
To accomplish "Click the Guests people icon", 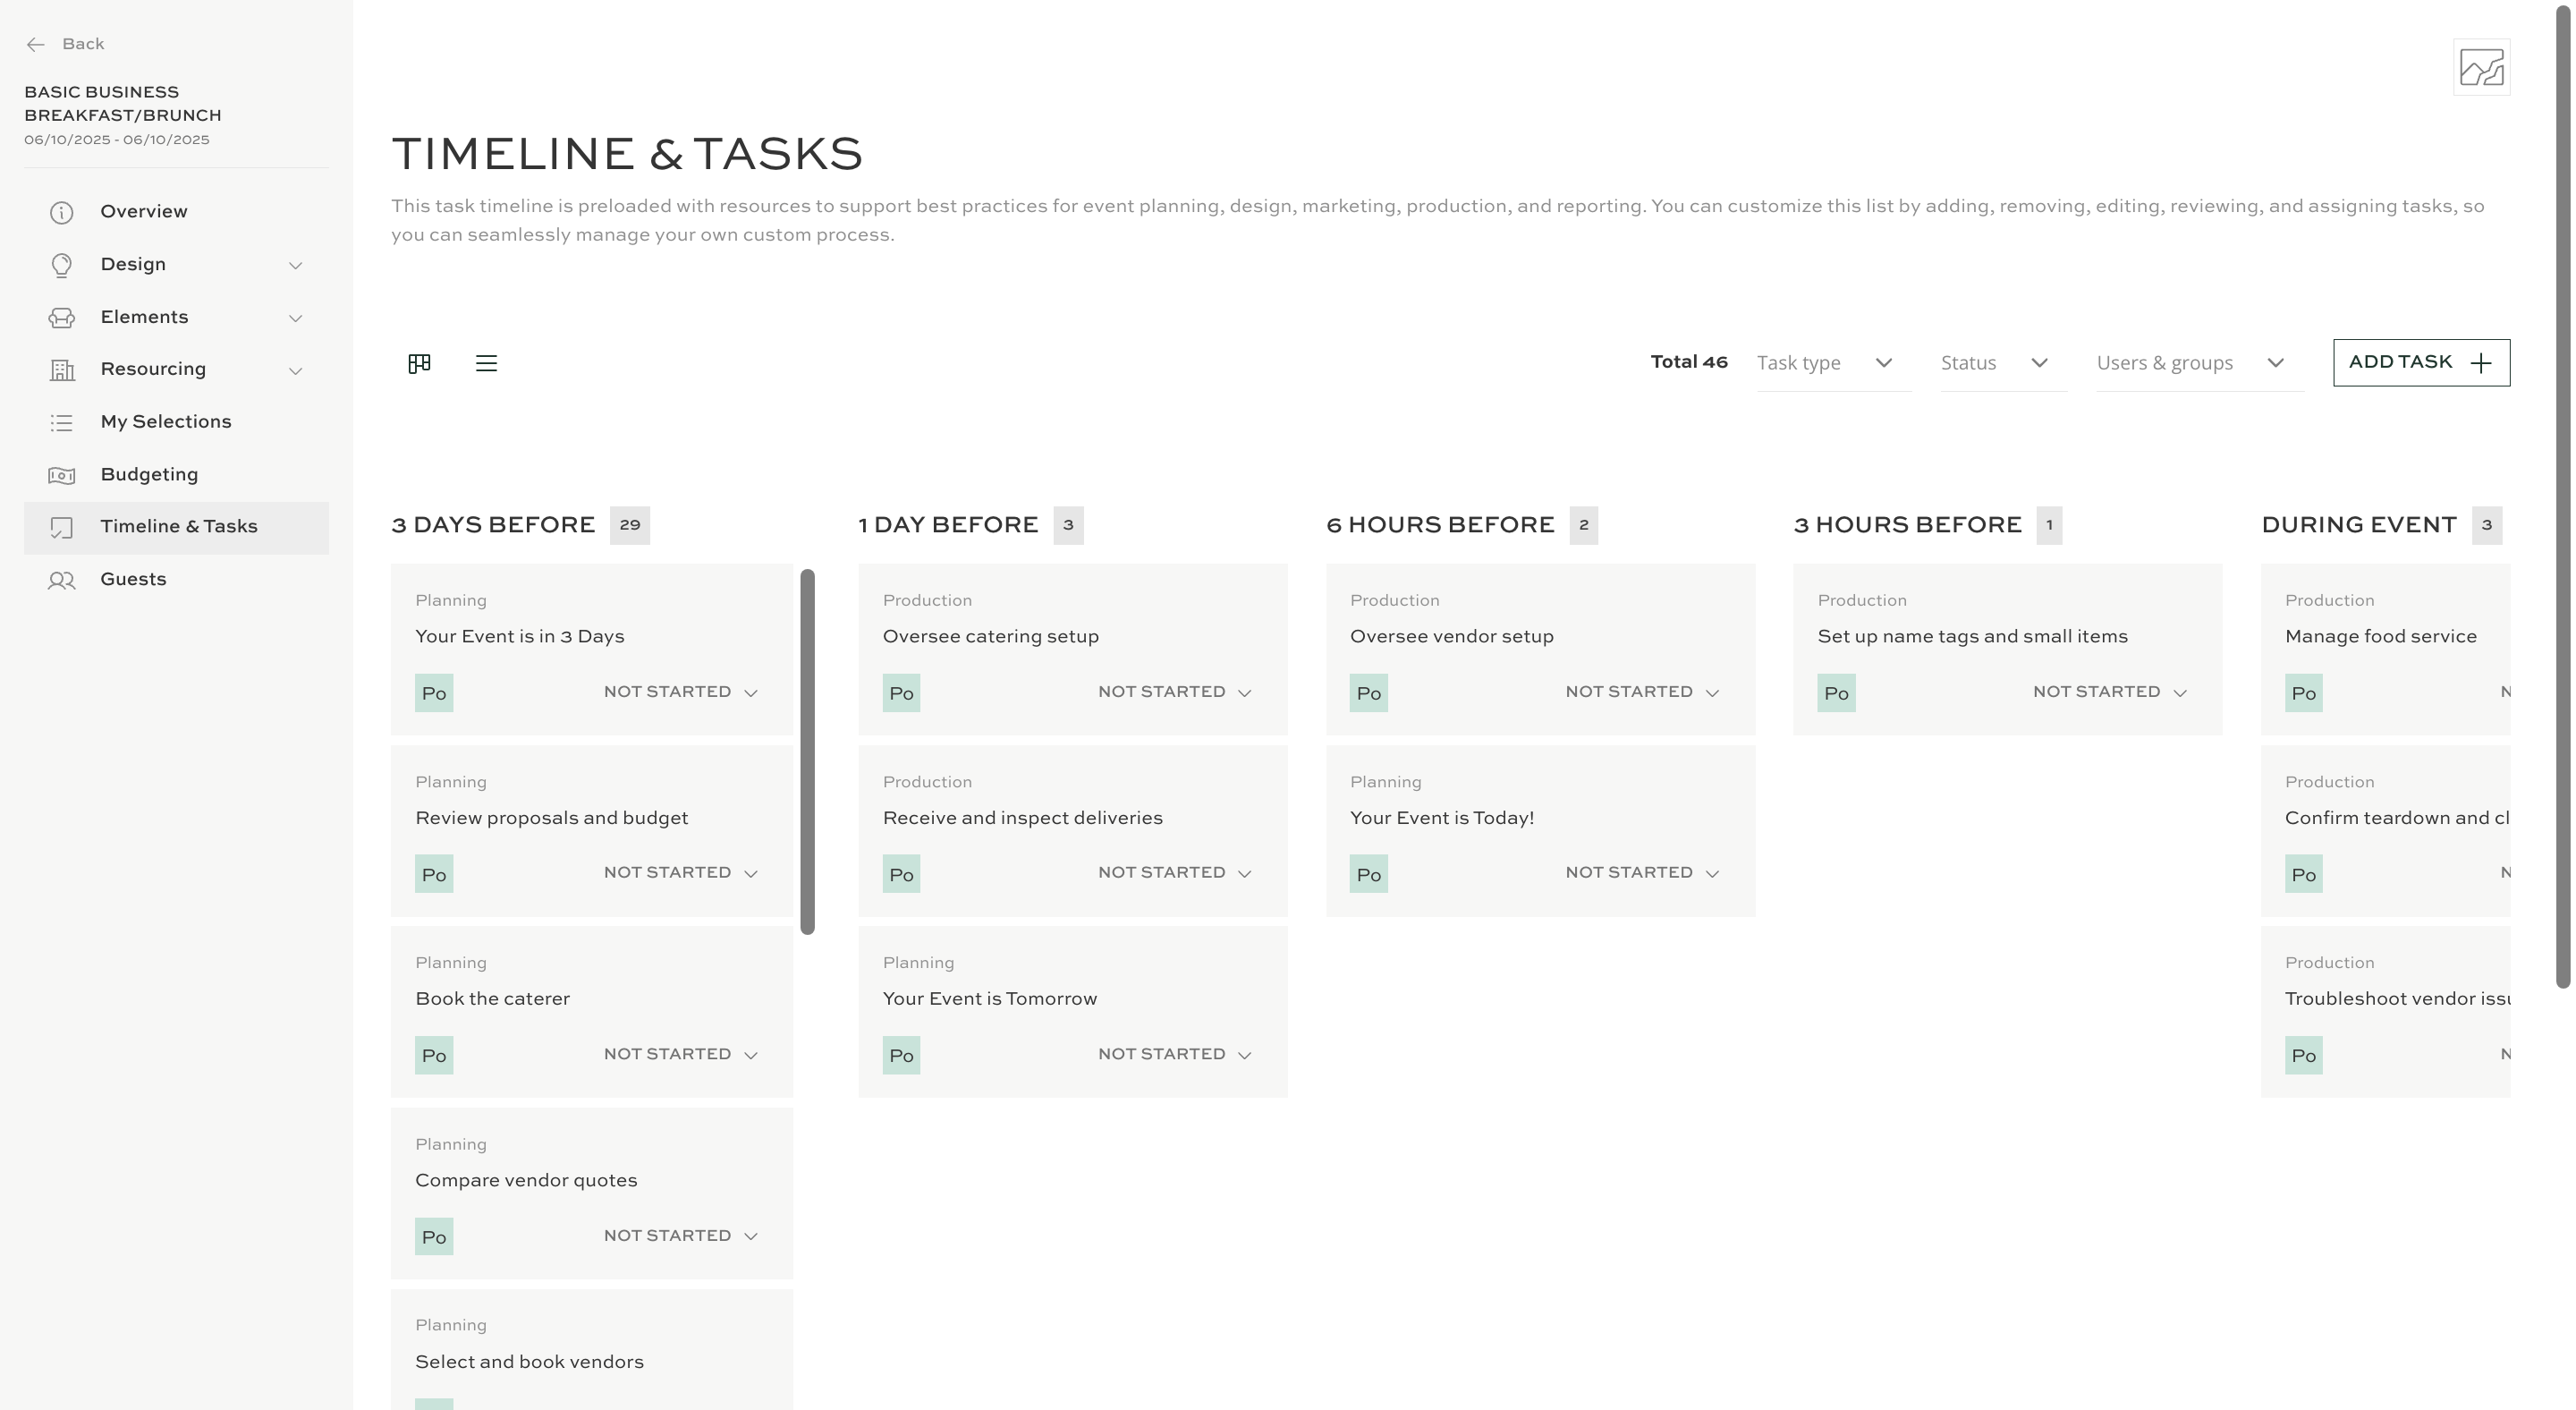I will click(62, 580).
